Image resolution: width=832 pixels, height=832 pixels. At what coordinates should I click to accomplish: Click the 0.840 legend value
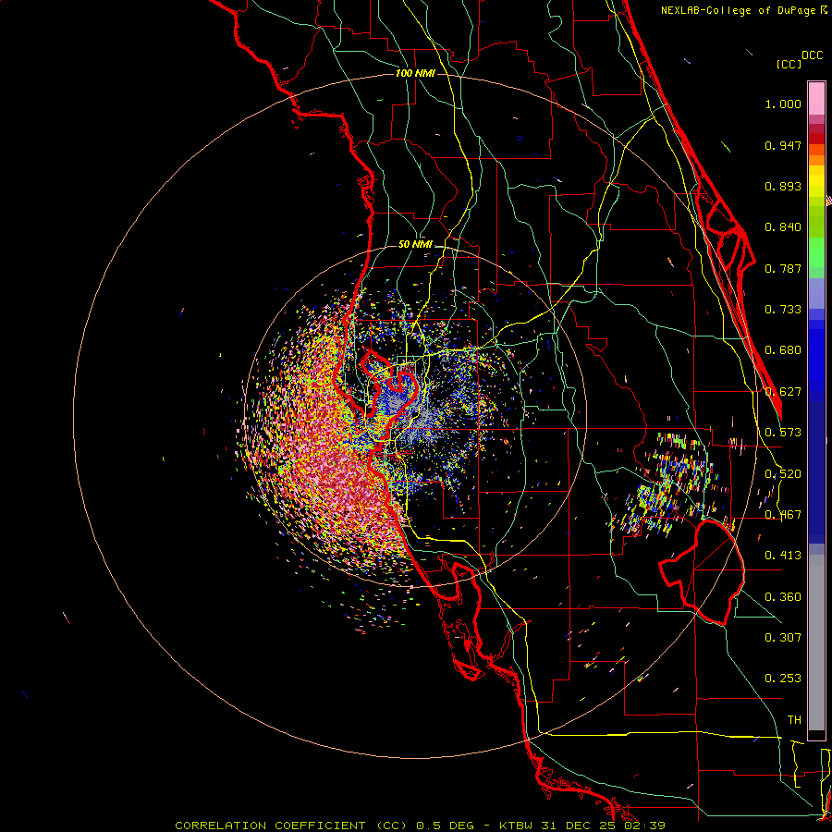point(783,227)
